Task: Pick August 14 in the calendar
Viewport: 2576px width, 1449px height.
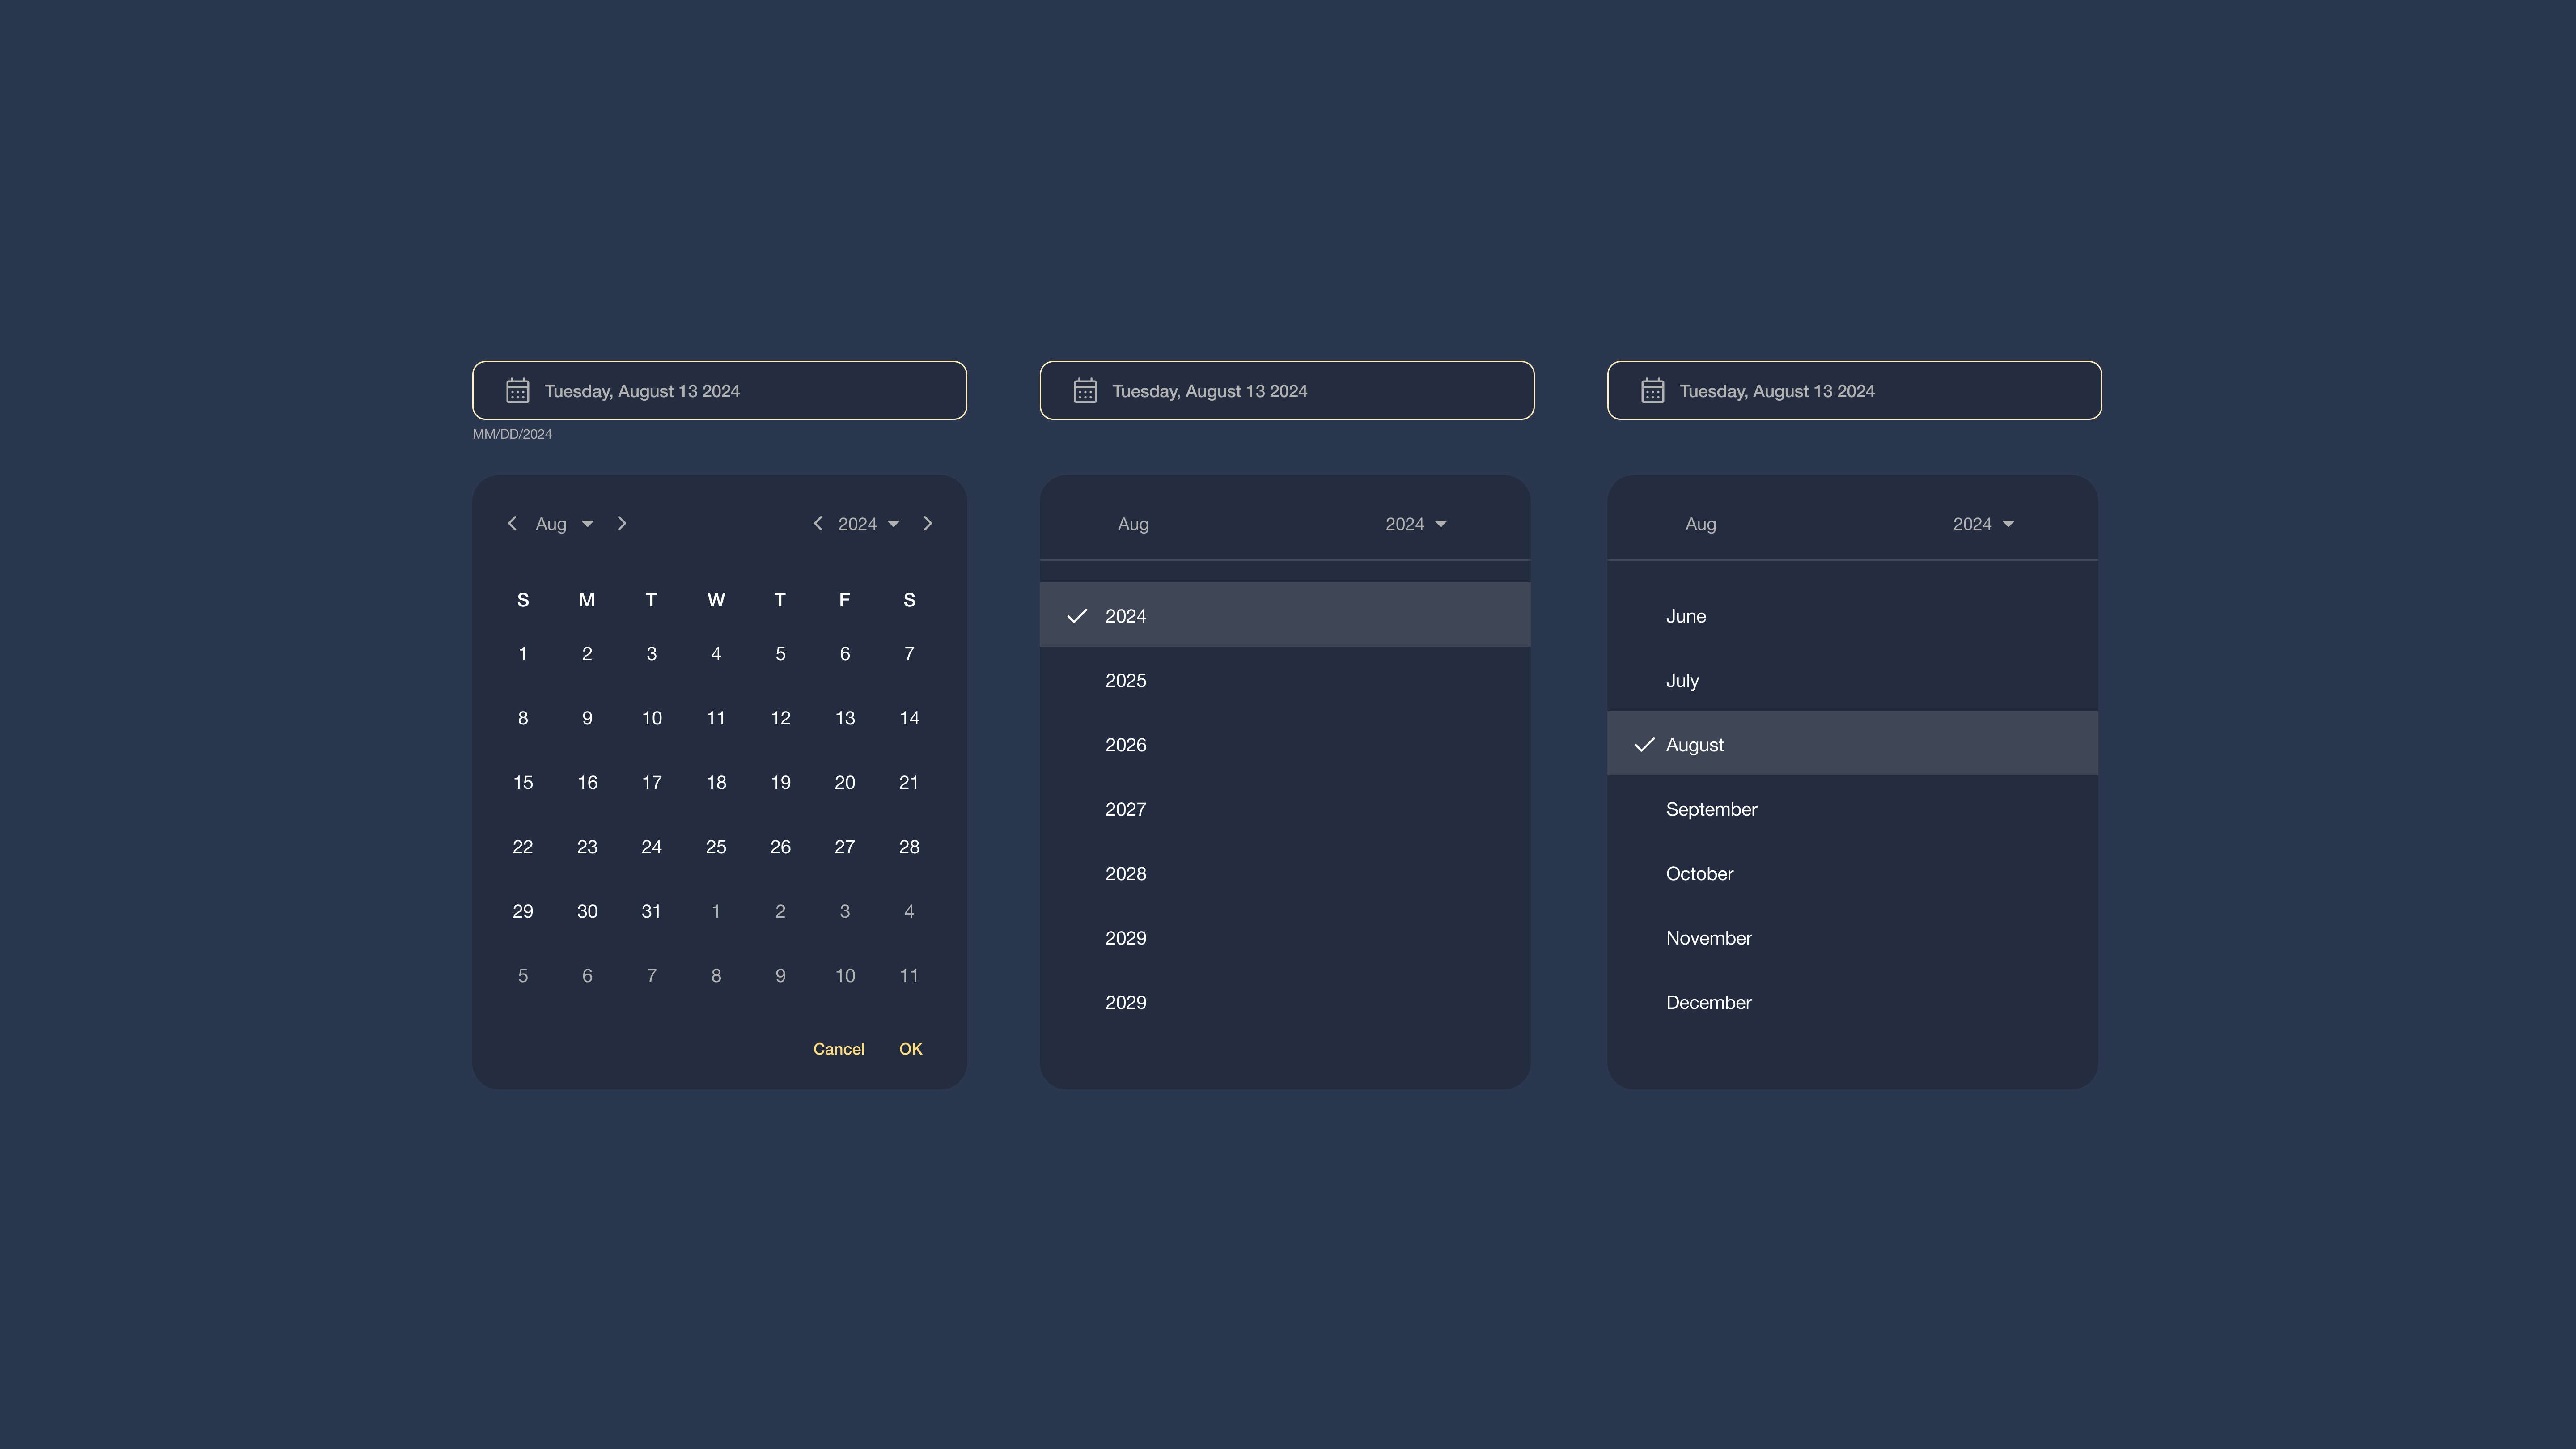Action: (x=909, y=718)
